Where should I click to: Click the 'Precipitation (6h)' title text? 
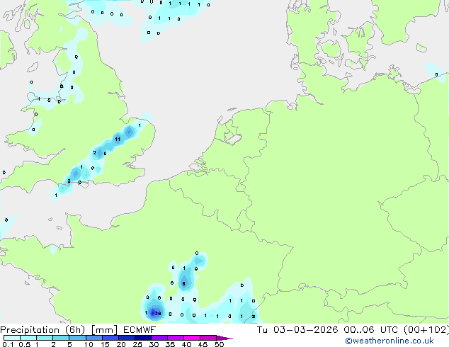click(42, 330)
